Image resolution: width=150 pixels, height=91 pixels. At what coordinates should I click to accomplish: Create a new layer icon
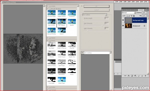click(142, 76)
